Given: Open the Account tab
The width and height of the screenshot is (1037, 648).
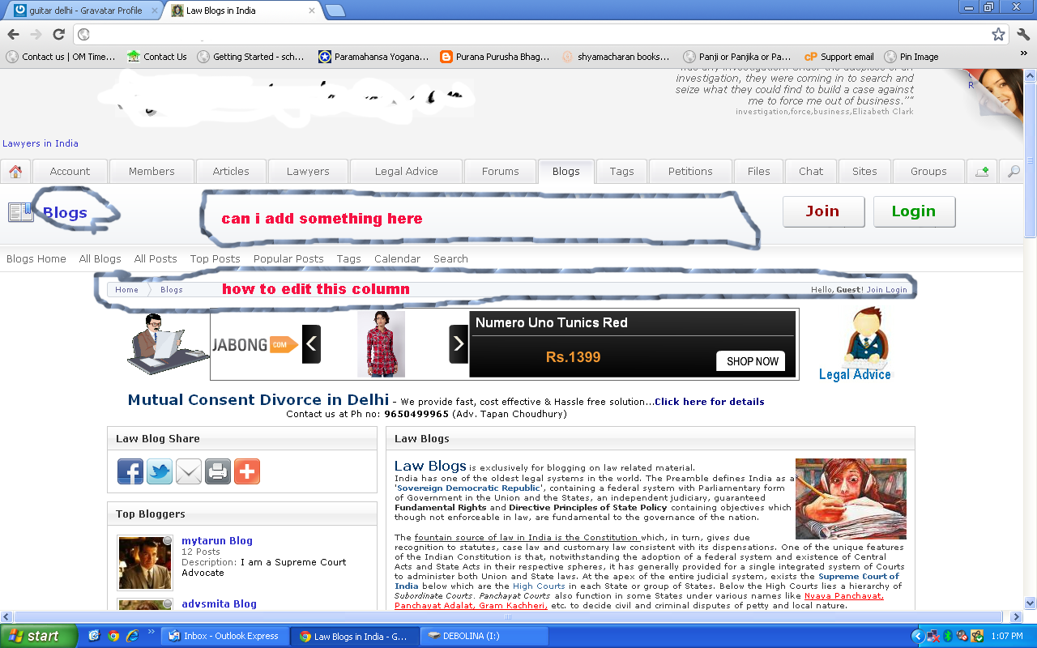Looking at the screenshot, I should point(70,171).
